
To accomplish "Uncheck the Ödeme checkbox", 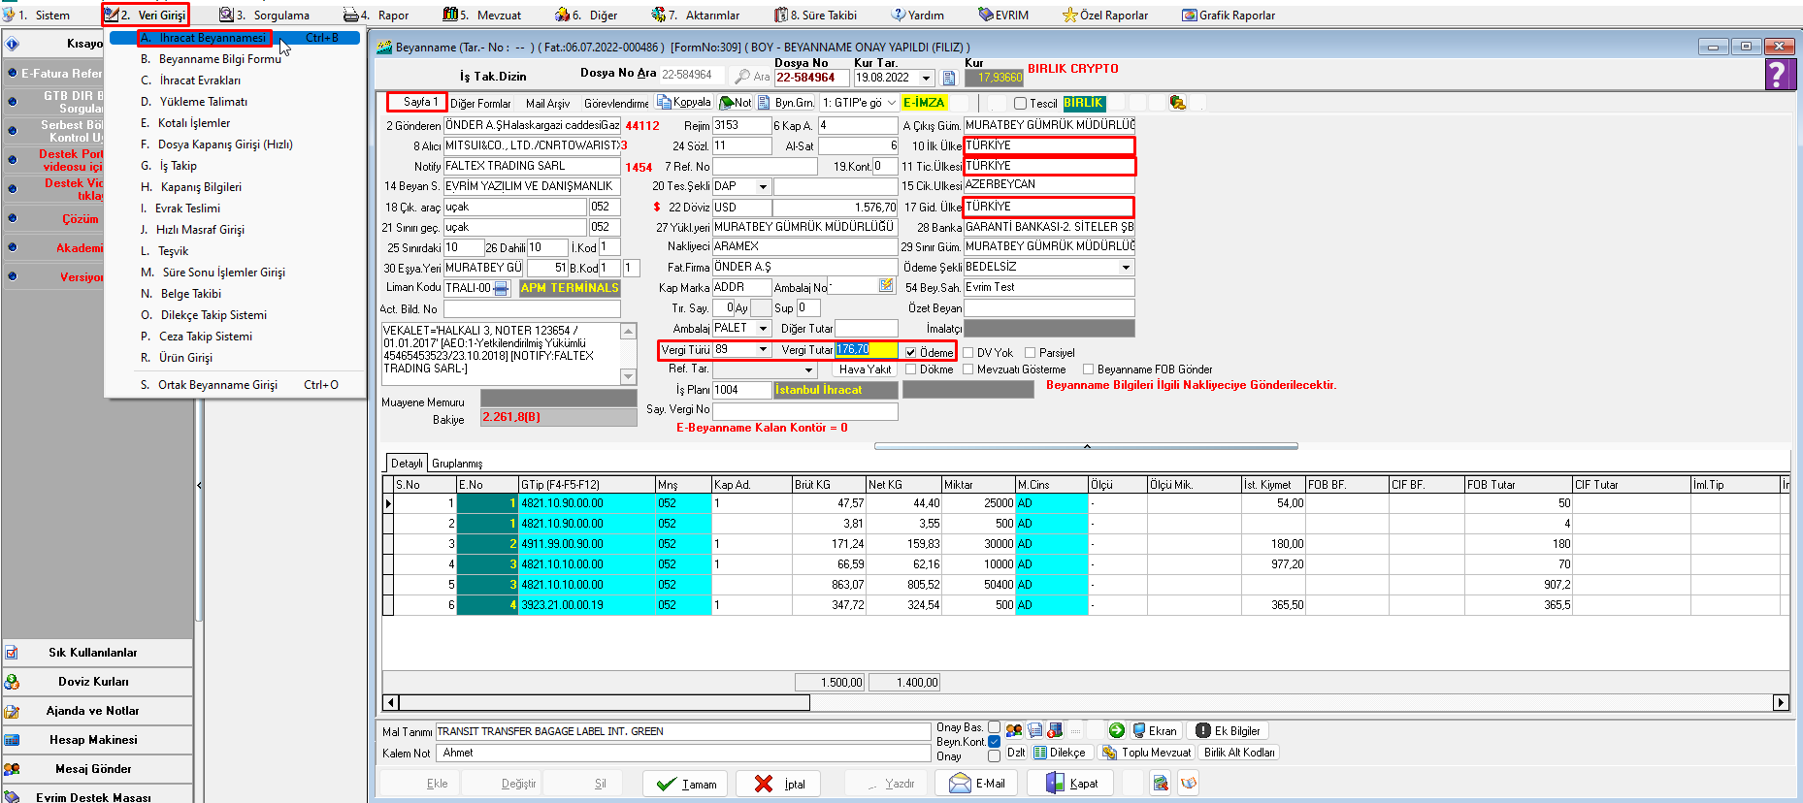I will click(x=910, y=352).
